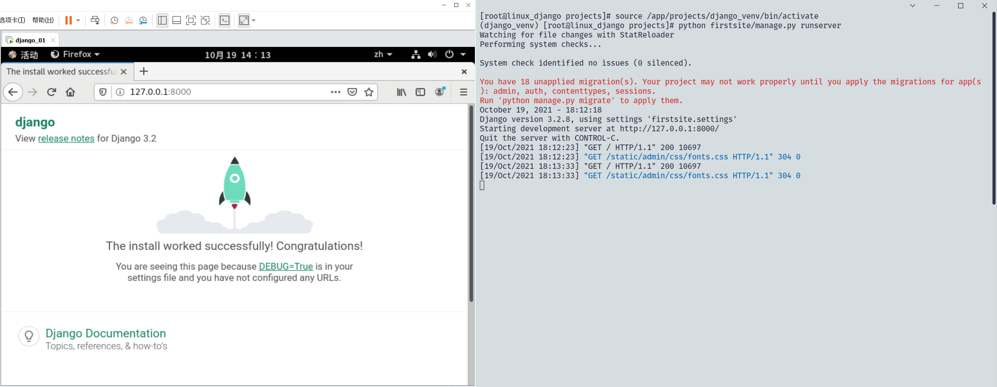Reload the page in Firefox
The width and height of the screenshot is (997, 387).
tap(51, 92)
